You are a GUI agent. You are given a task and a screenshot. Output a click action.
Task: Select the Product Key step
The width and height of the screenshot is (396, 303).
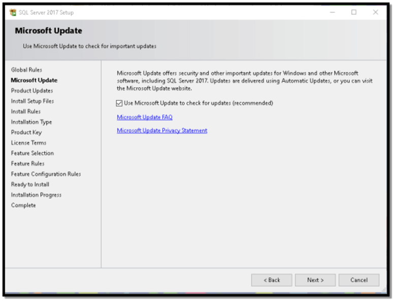[26, 132]
